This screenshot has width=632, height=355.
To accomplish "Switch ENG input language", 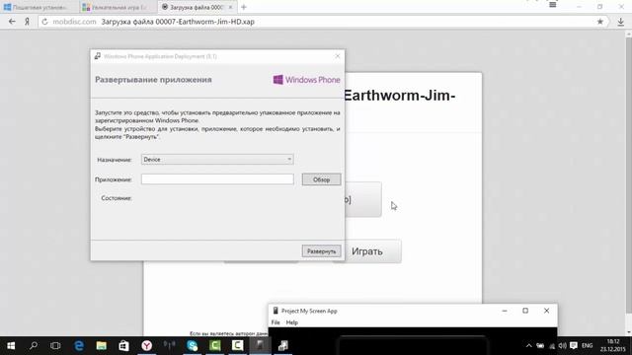I will 588,346.
